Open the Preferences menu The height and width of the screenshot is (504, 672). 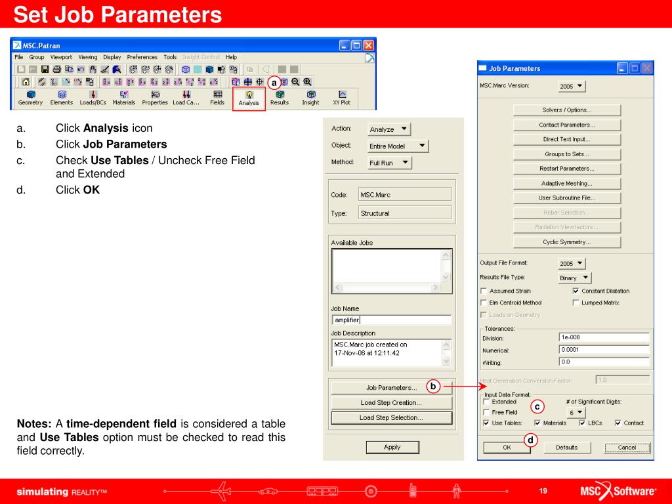(x=142, y=57)
